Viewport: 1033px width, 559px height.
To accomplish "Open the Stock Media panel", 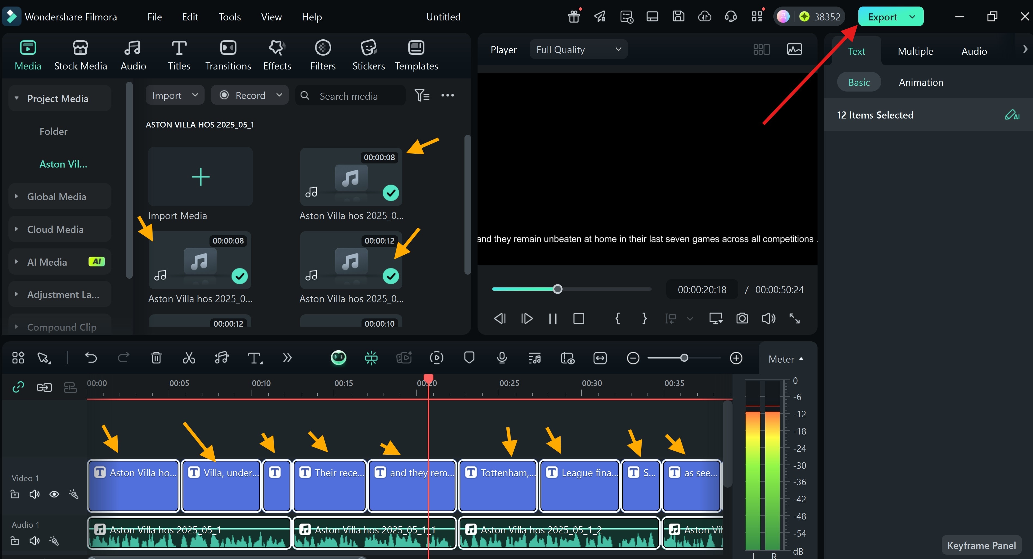I will pyautogui.click(x=80, y=56).
